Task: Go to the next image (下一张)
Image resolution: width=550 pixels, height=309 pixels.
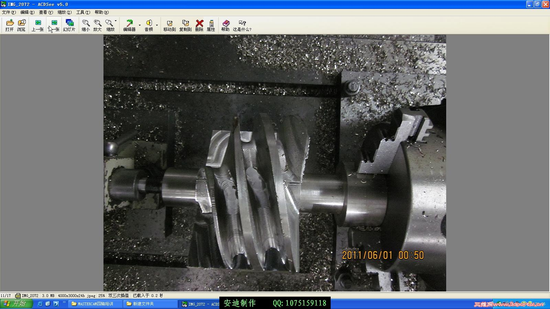Action: [54, 25]
